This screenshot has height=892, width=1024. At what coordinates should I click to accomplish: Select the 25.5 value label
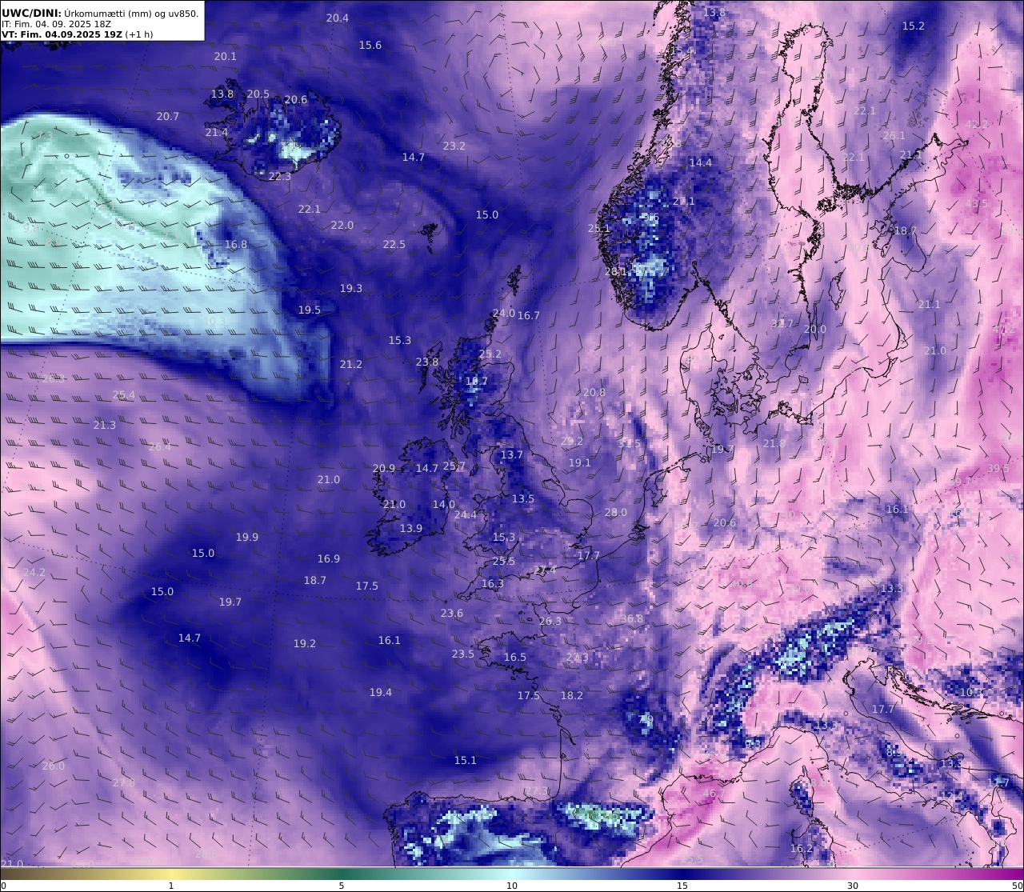(x=504, y=561)
